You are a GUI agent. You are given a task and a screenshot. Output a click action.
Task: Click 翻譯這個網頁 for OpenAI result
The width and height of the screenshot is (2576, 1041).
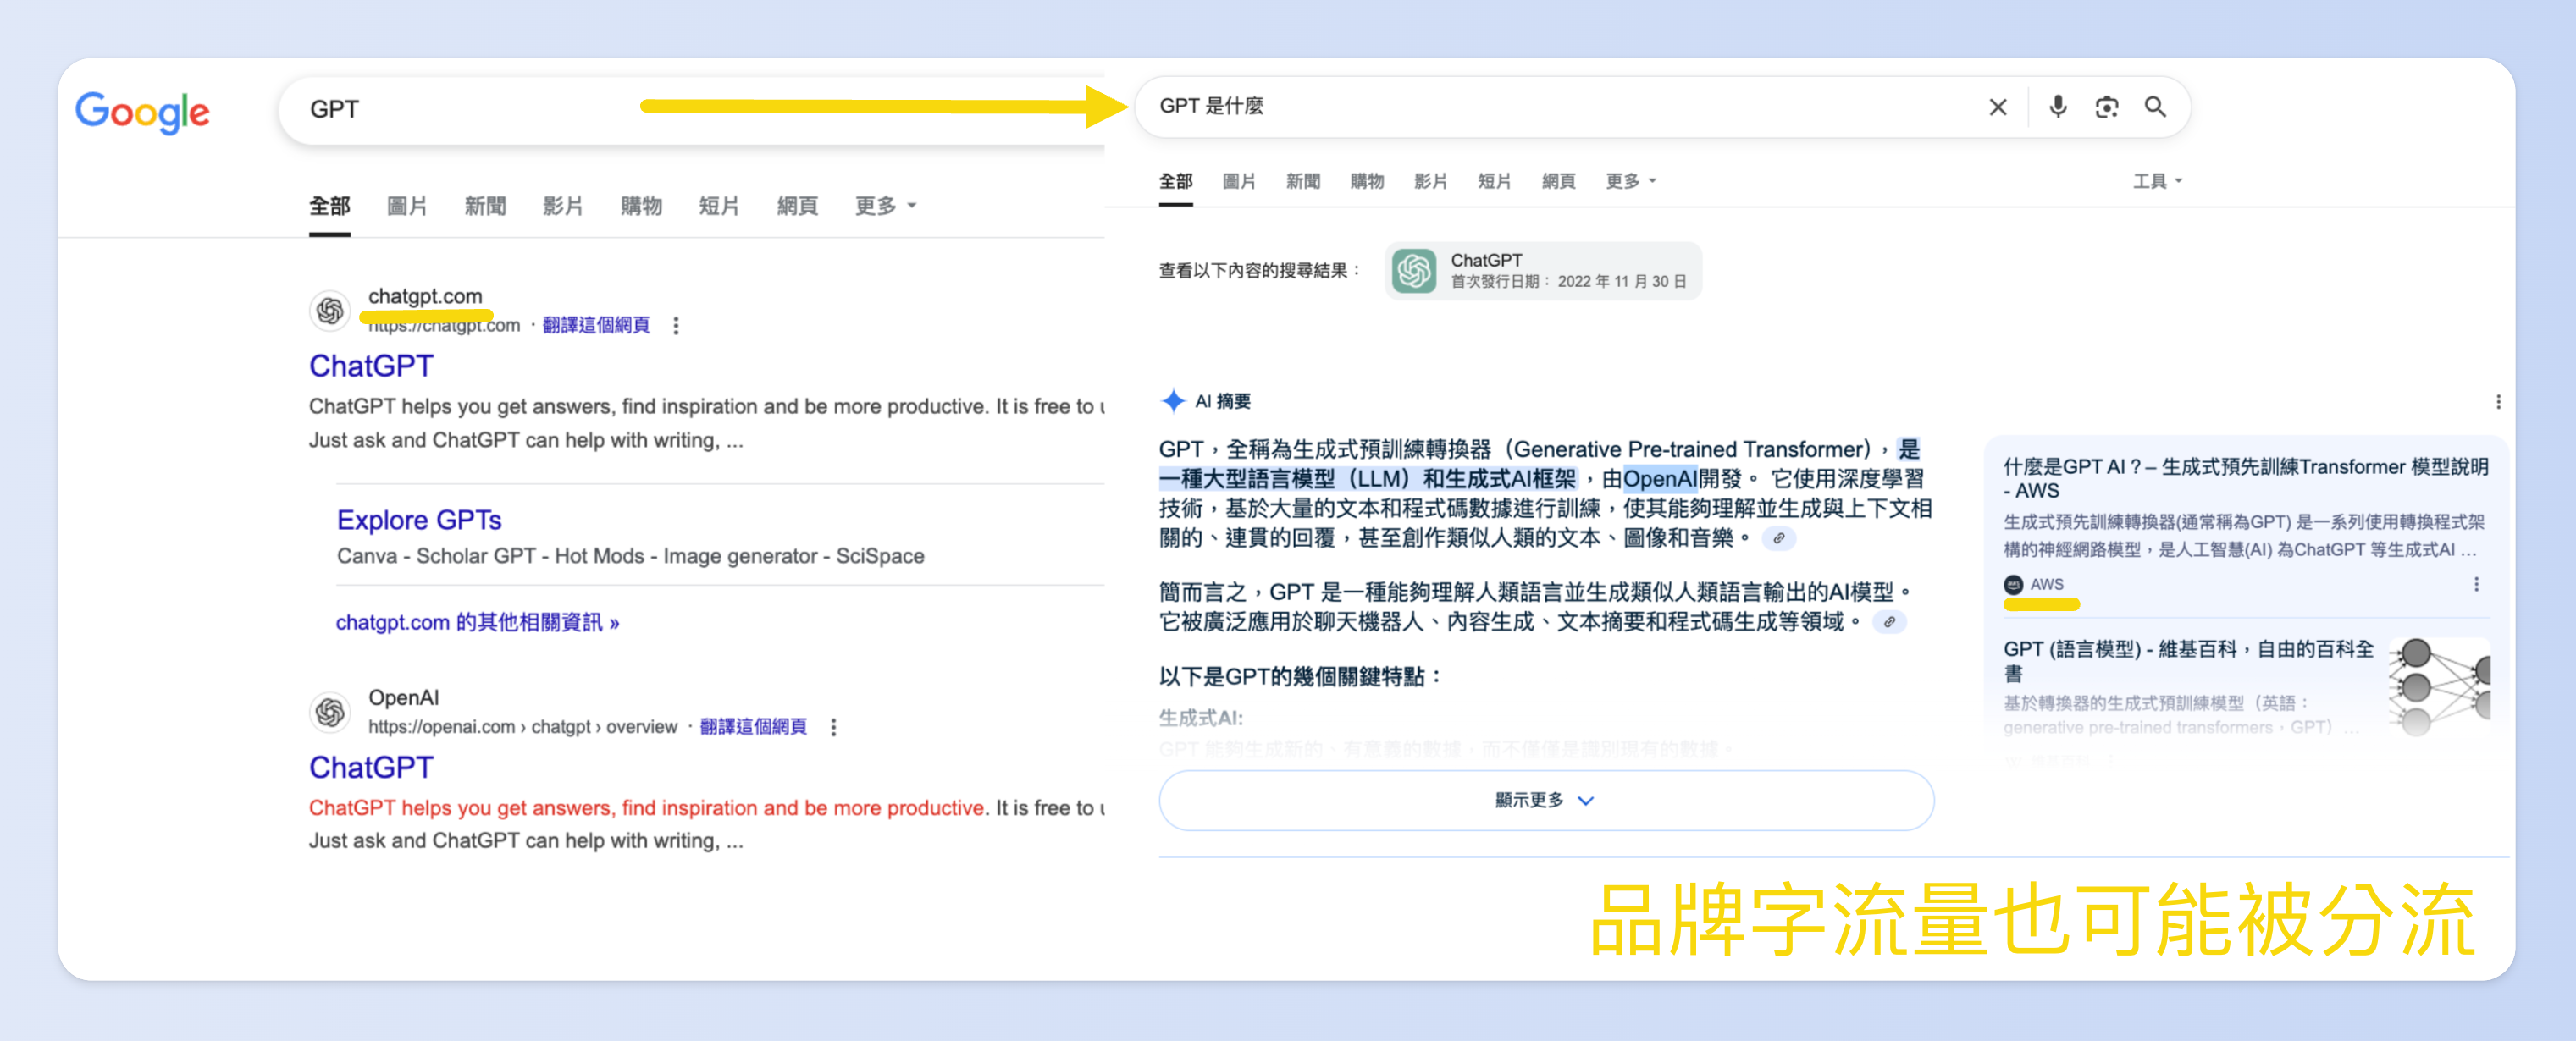click(753, 727)
